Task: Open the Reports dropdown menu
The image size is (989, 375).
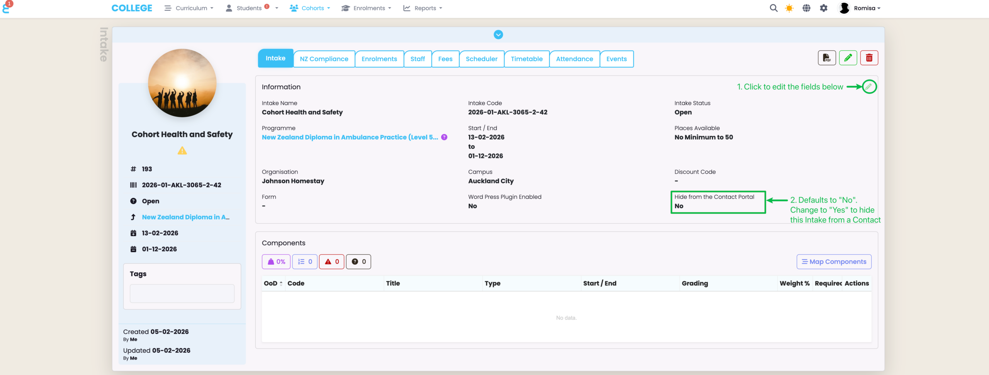Action: [423, 8]
